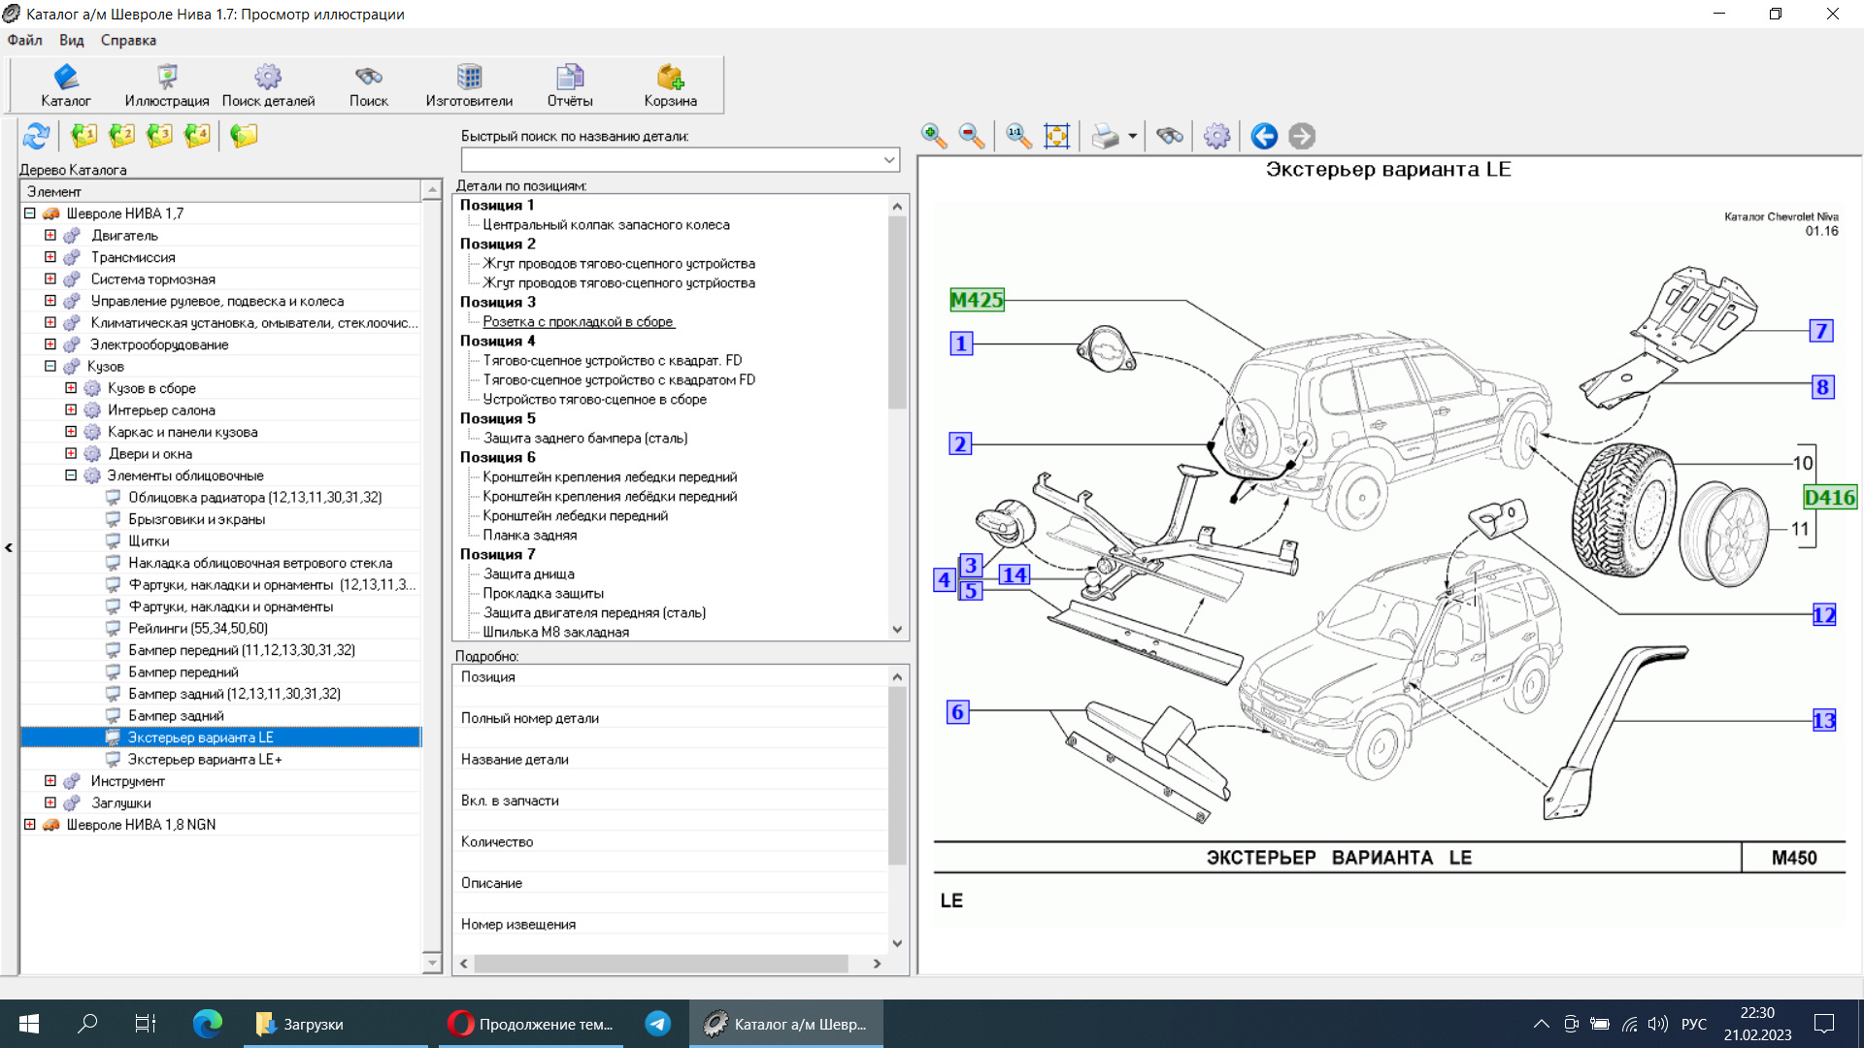This screenshot has width=1864, height=1048.
Task: Collapse the Элементы облицовочные node
Action: pos(71,475)
